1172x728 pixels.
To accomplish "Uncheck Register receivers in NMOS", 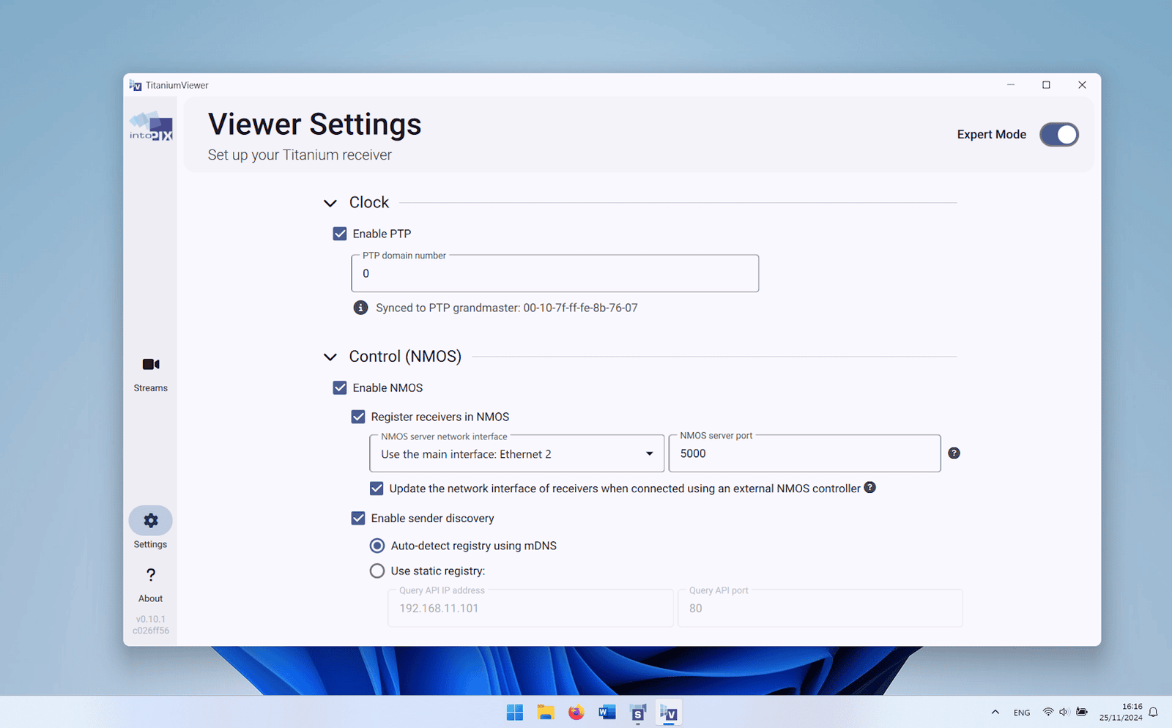I will (358, 417).
